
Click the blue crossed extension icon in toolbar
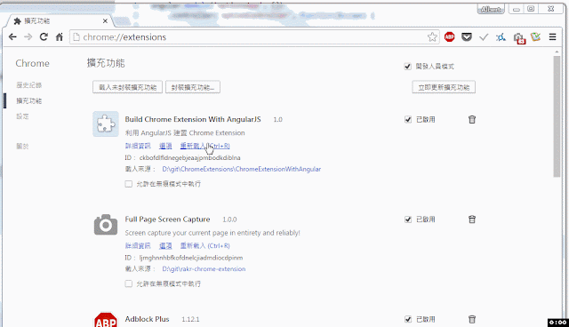501,37
